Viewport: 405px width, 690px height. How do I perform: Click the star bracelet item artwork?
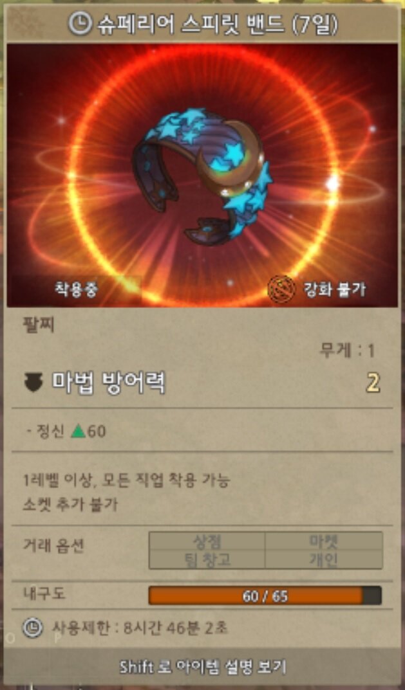(202, 175)
